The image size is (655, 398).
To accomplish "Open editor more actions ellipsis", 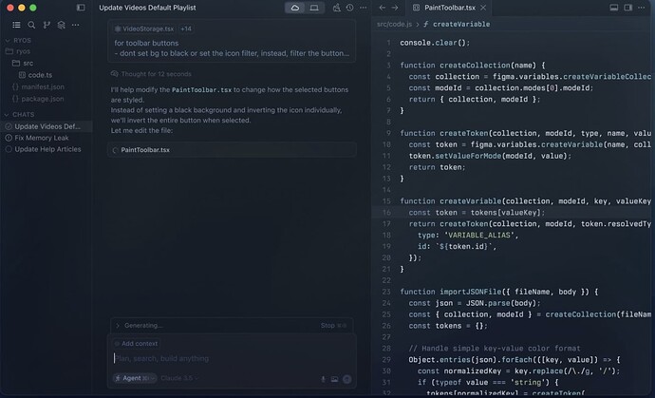I will click(641, 8).
